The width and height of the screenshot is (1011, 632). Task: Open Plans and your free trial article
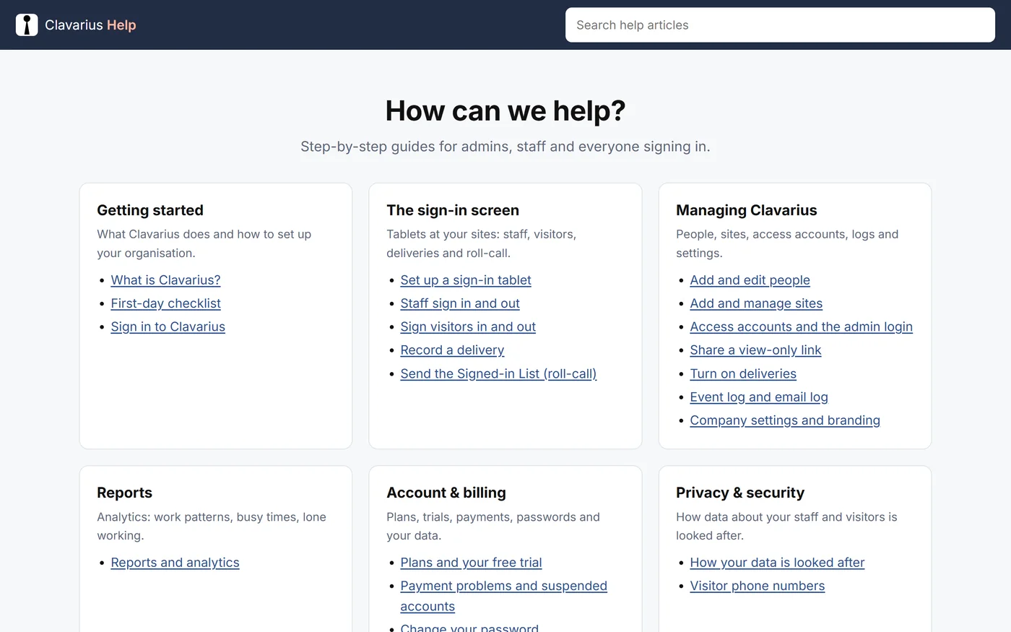(x=471, y=563)
